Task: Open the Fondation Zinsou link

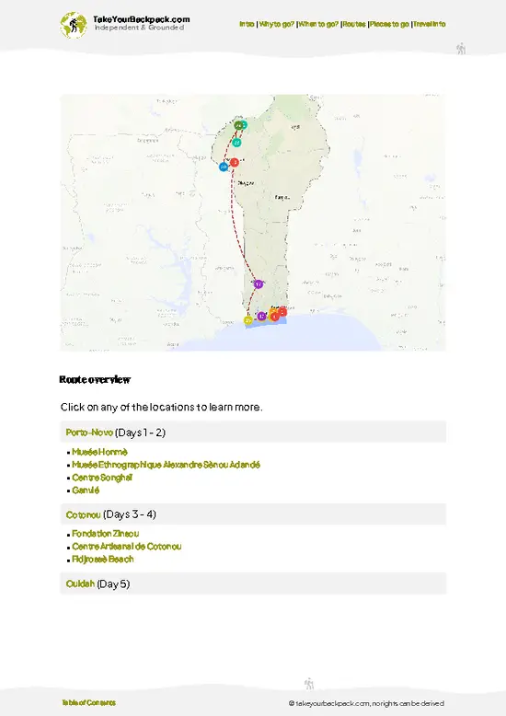Action: pos(106,534)
